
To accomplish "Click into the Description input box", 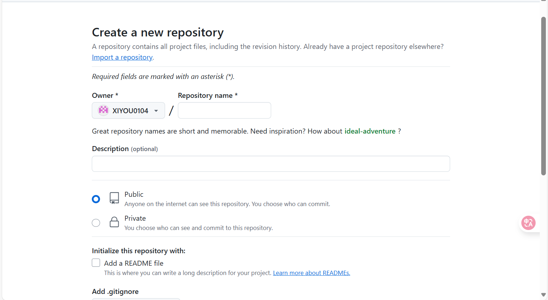I will click(x=271, y=164).
